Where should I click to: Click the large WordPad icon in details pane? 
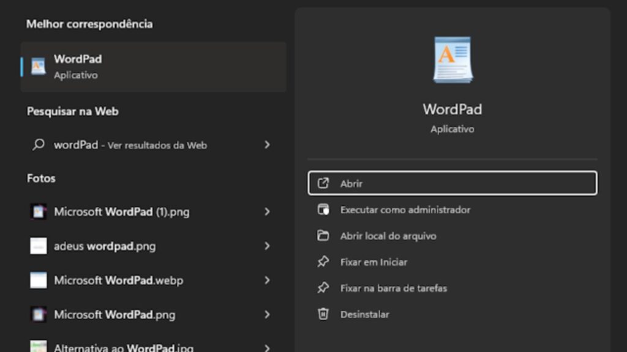point(452,60)
